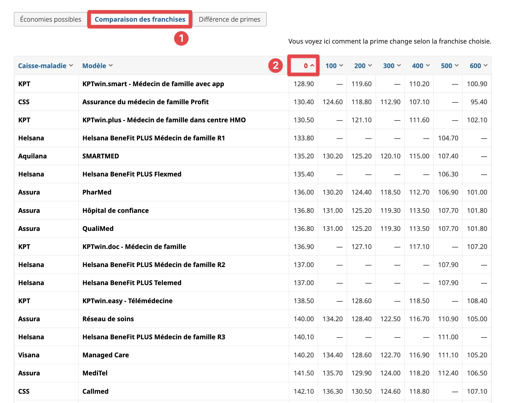Click Helsana BeneFit PLUS Médecin de famille R2

pyautogui.click(x=154, y=265)
